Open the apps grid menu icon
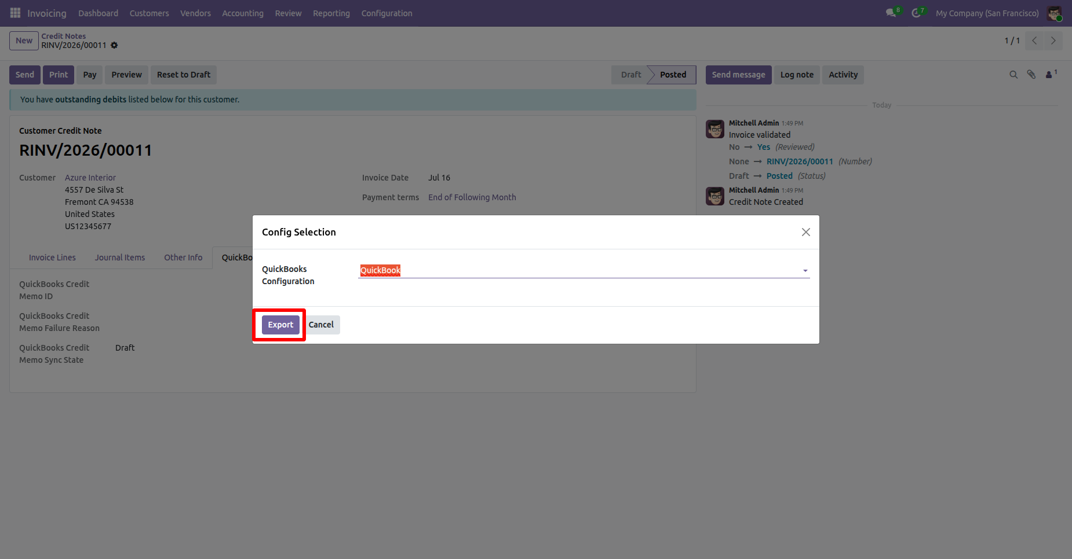 [x=15, y=13]
